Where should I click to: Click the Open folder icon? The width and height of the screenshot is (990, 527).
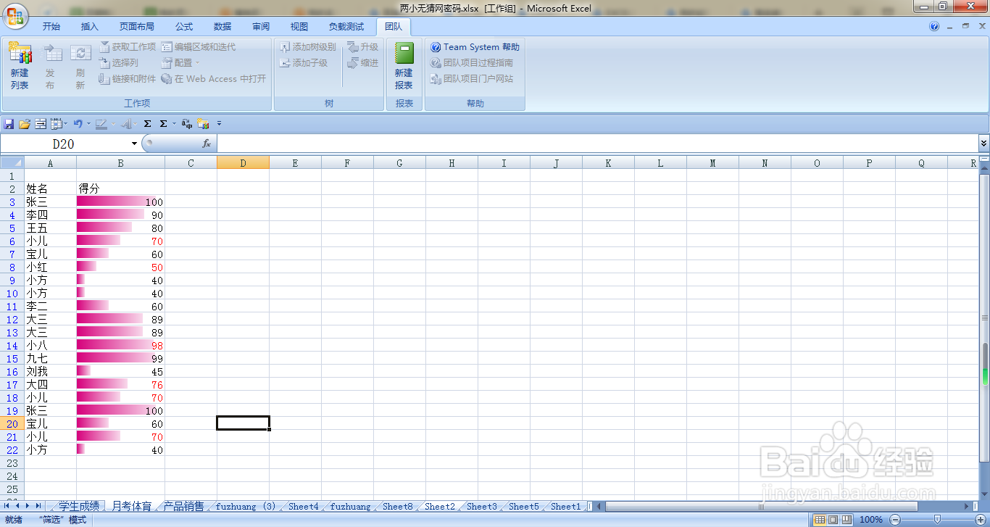[x=25, y=124]
